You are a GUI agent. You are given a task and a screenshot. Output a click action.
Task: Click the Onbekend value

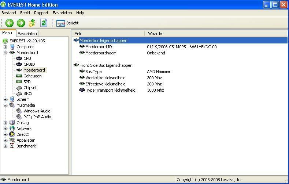156,53
